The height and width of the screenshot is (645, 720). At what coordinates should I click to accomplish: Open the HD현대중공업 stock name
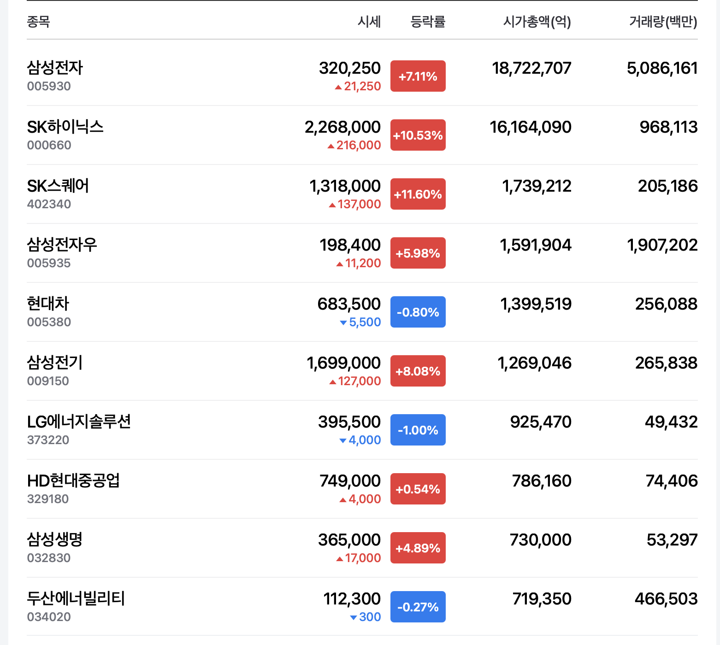pyautogui.click(x=73, y=481)
